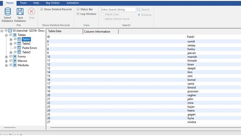The image size is (241, 136).
Task: Click the Enter Search String field
Action: (118, 10)
